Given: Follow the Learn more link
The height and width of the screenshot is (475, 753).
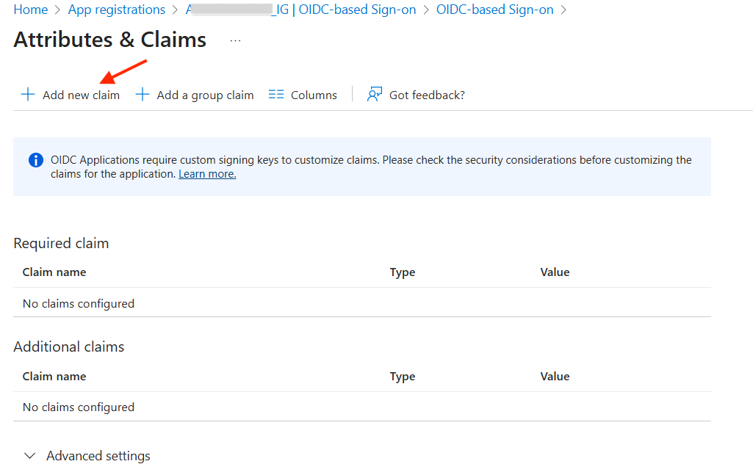Looking at the screenshot, I should point(207,174).
